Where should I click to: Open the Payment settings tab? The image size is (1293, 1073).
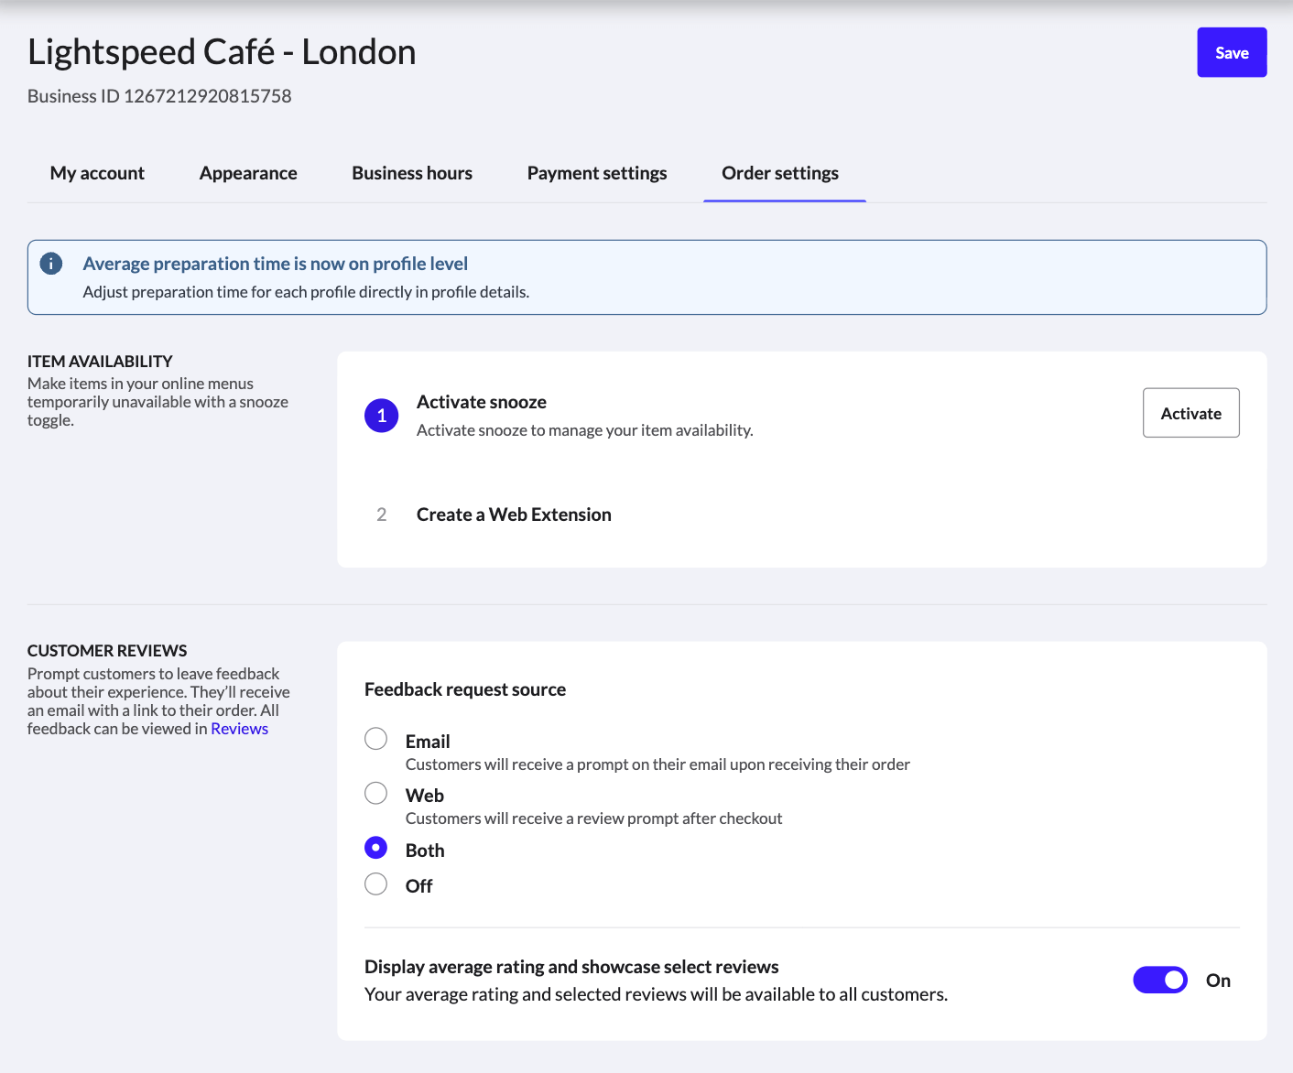596,173
